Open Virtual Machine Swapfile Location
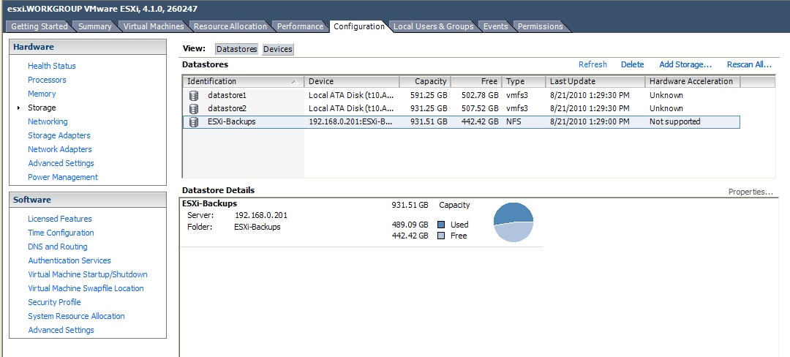The width and height of the screenshot is (790, 357). 86,288
